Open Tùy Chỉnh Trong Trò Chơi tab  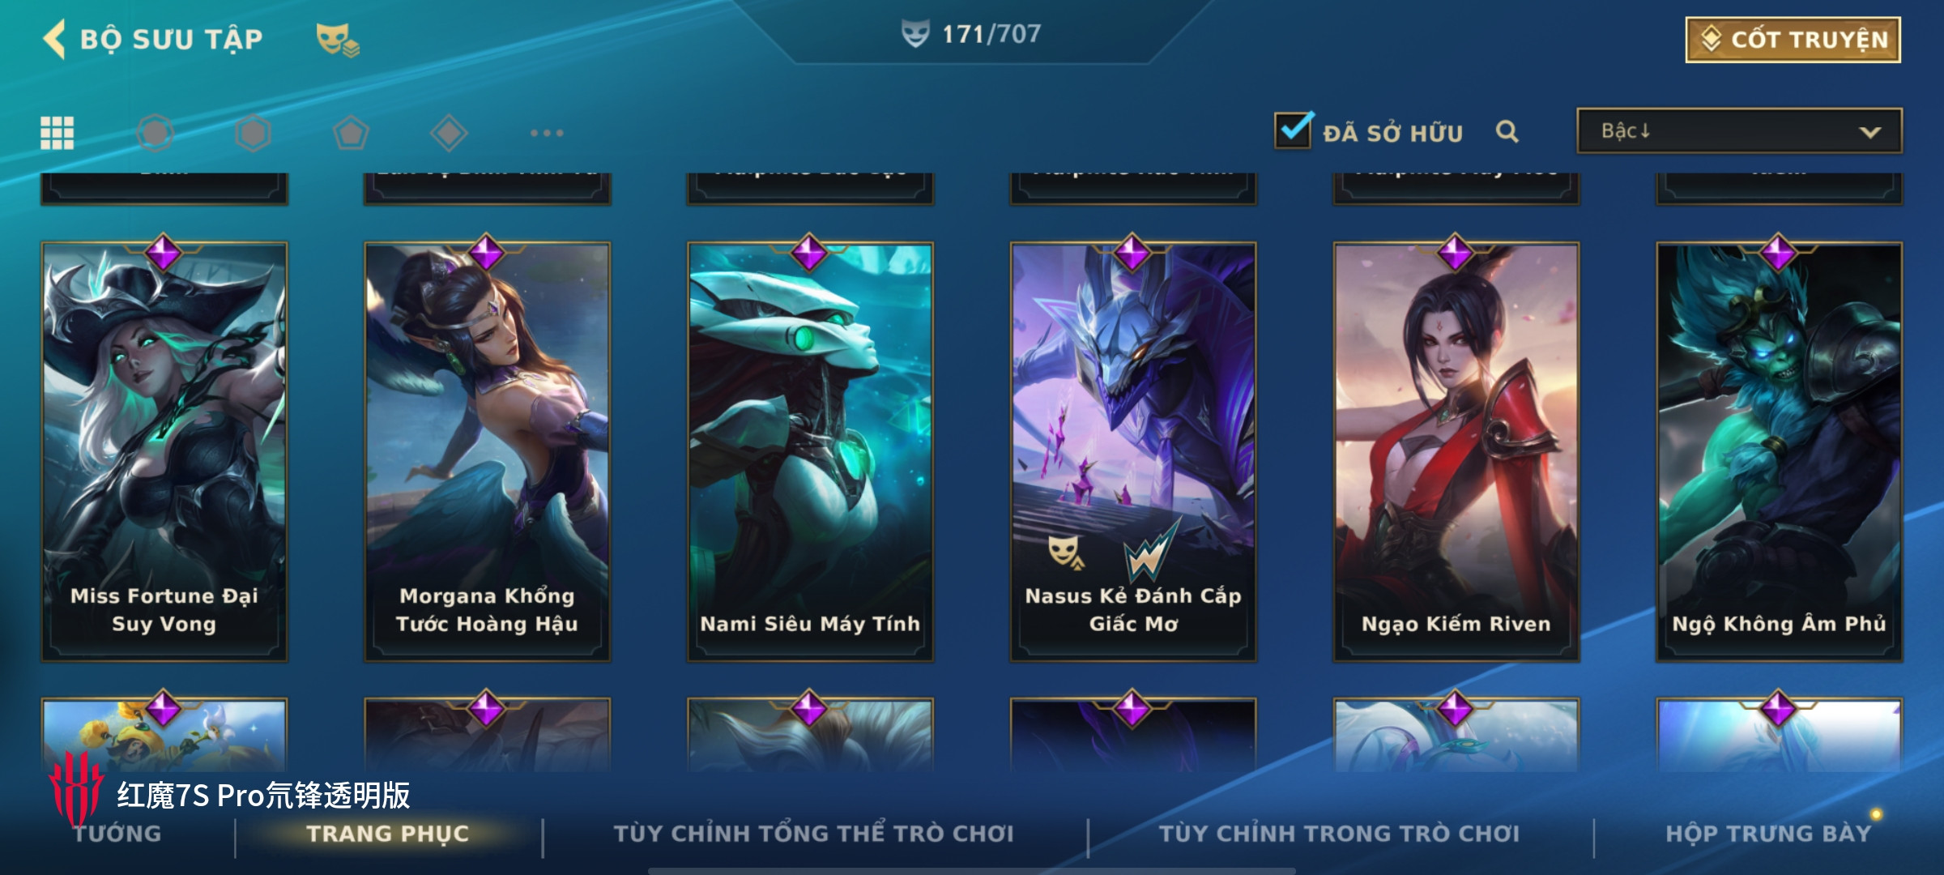pyautogui.click(x=1339, y=834)
